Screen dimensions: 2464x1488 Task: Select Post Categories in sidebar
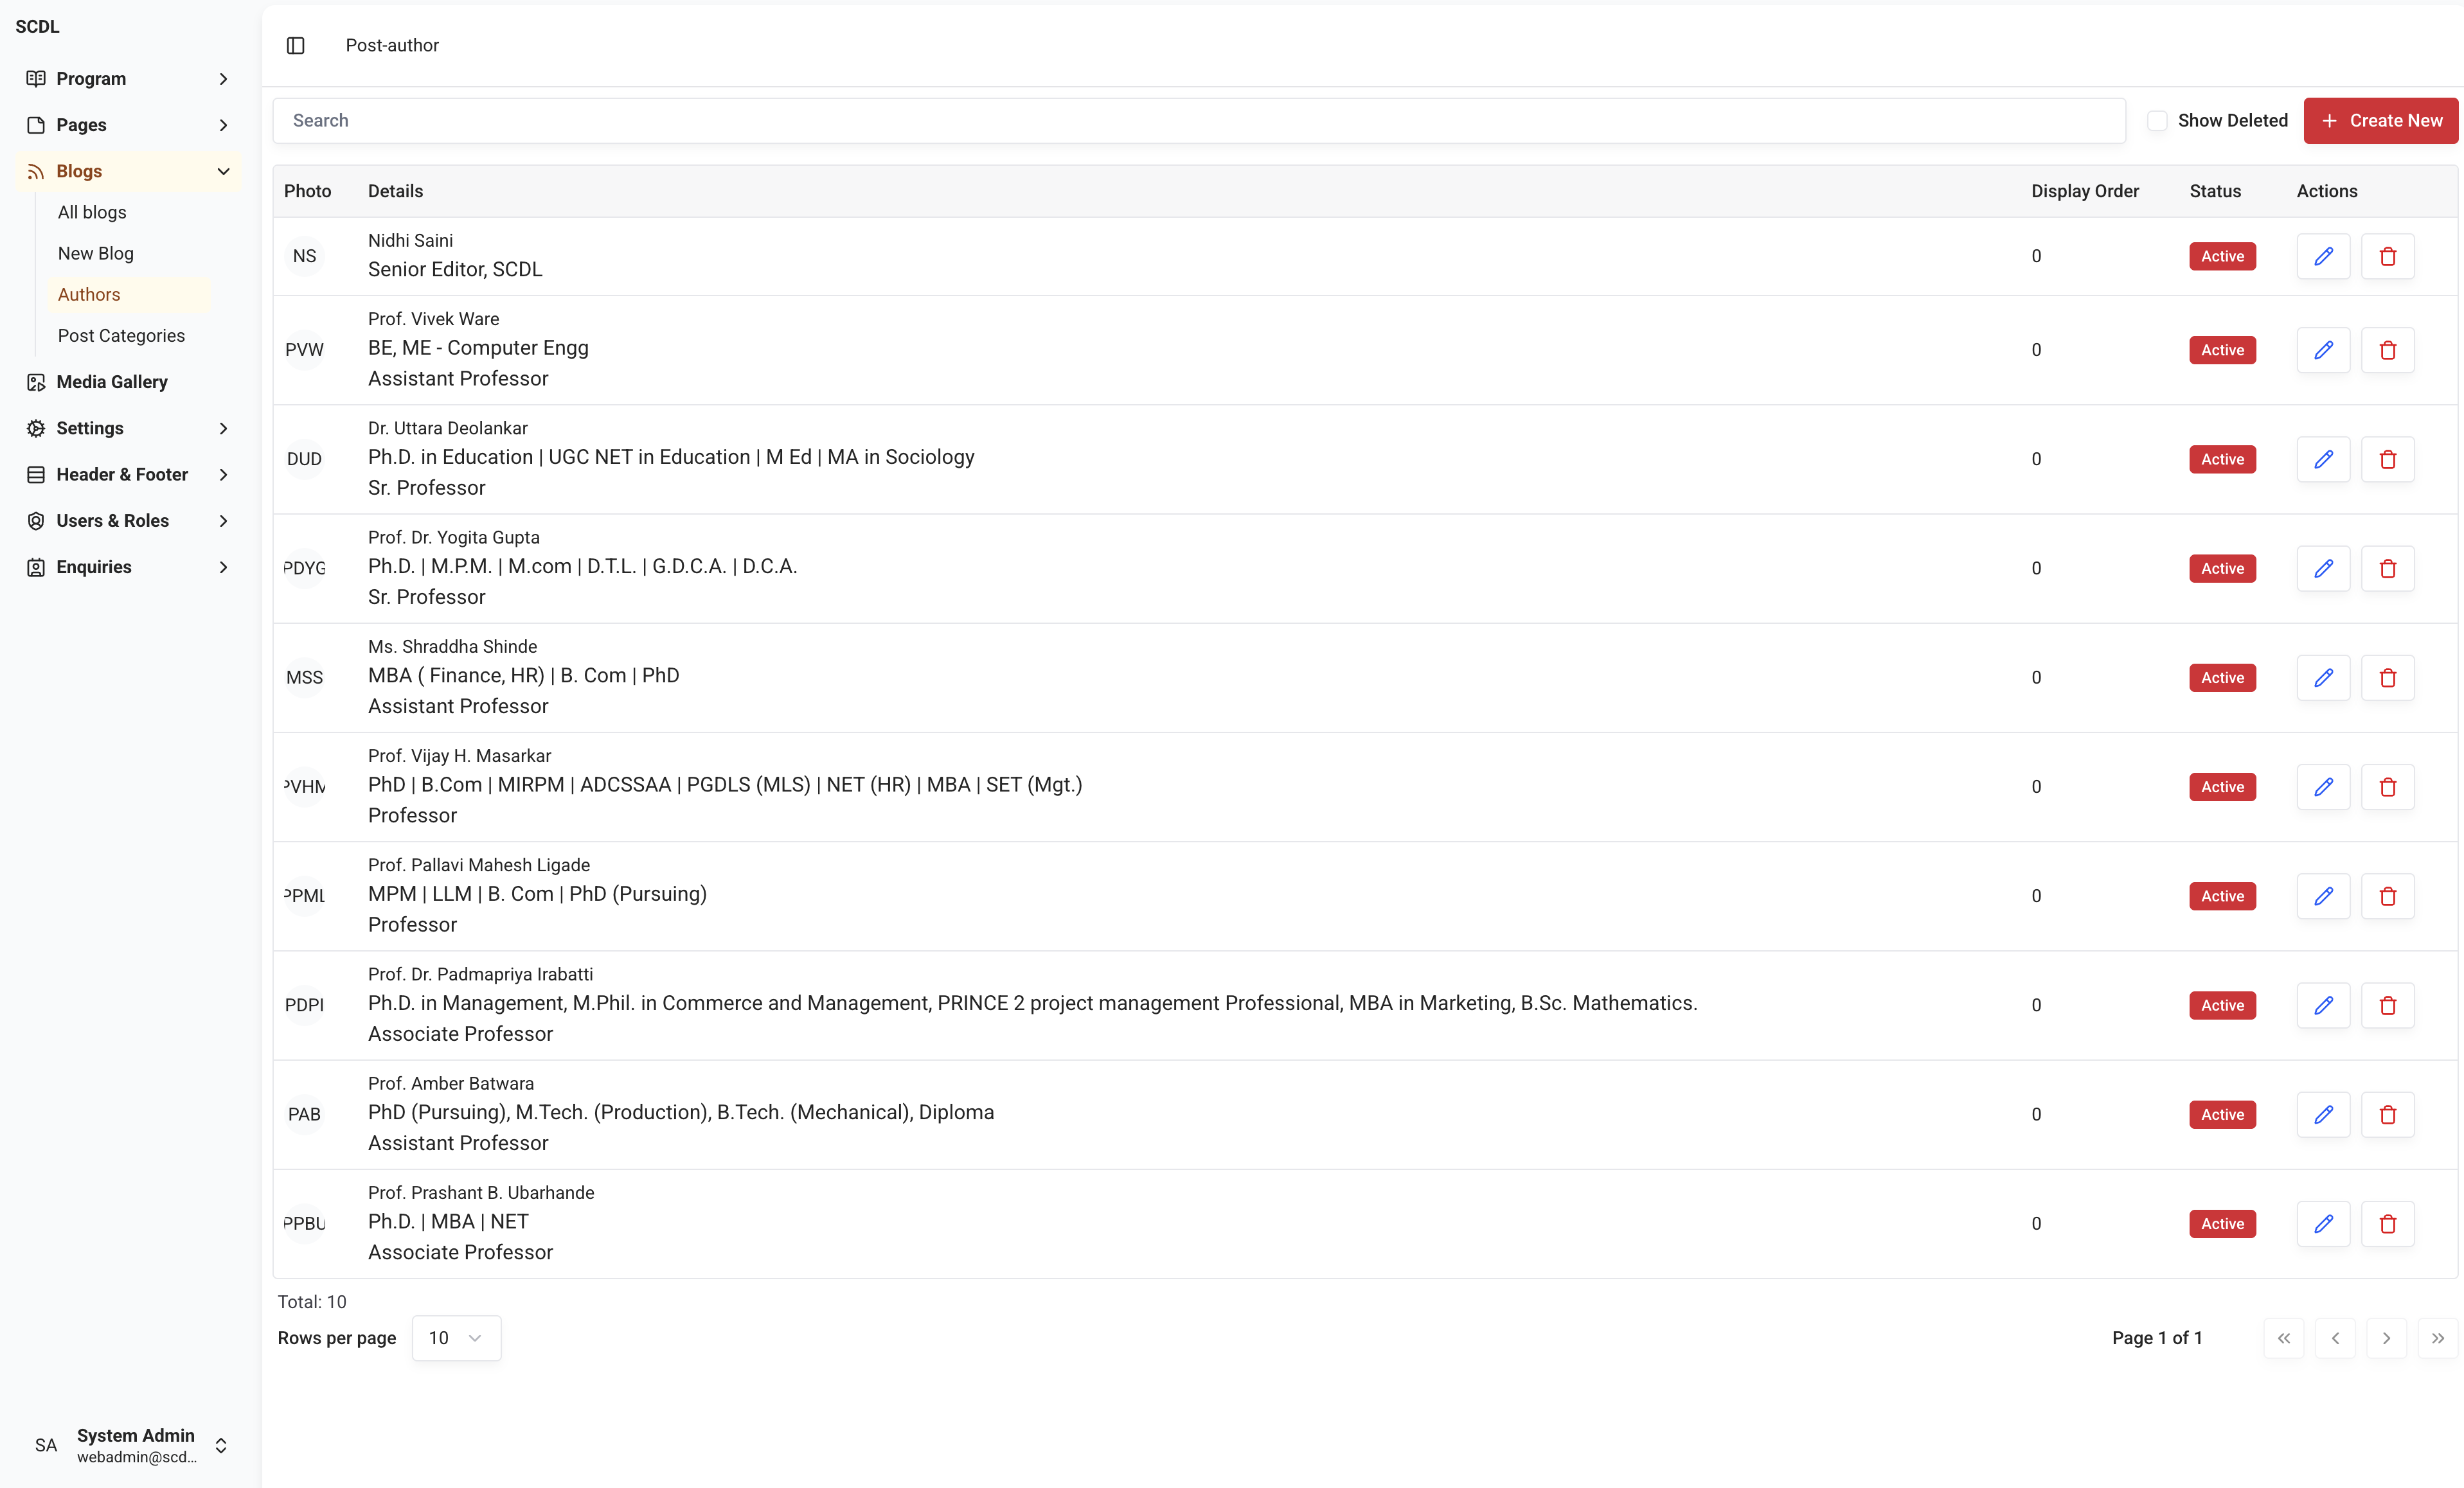pos(121,336)
